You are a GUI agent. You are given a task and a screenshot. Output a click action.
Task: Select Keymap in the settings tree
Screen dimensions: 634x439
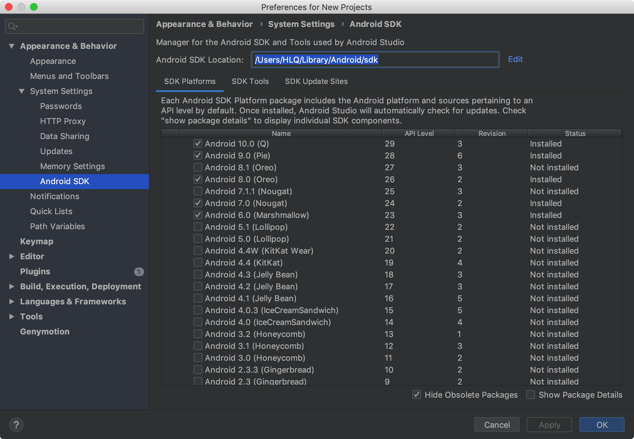pos(36,241)
